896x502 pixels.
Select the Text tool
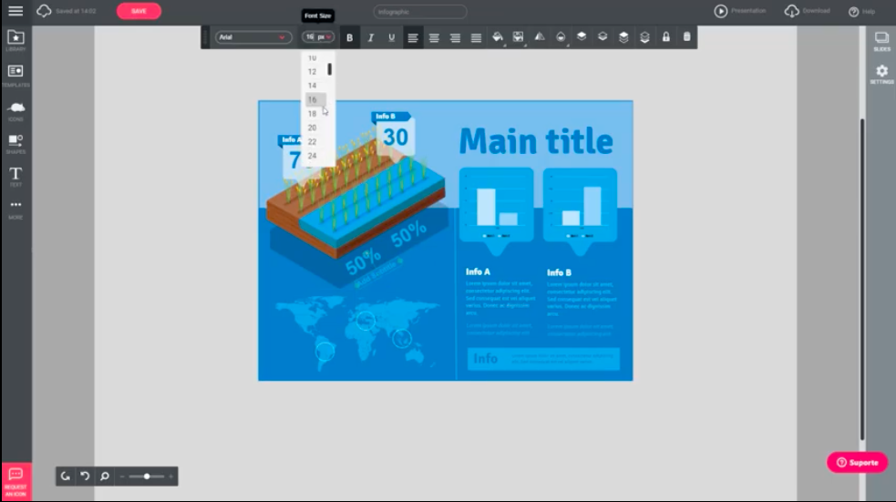coord(15,175)
